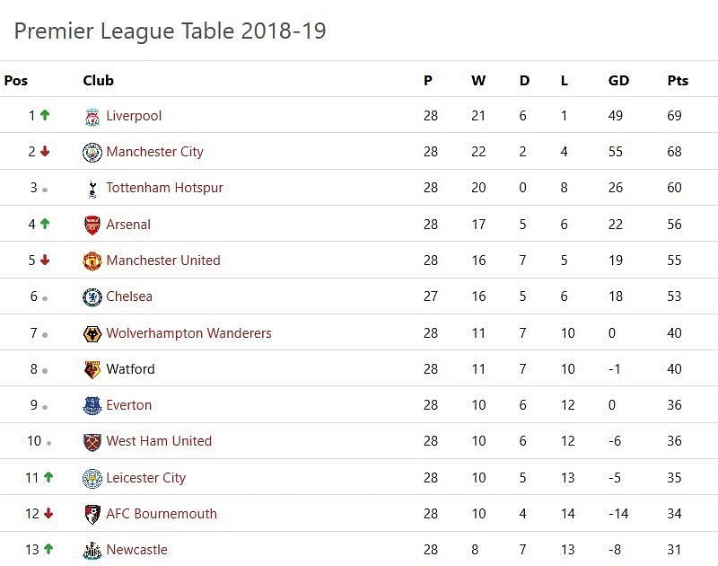Viewport: 718px width, 566px height.
Task: Open the Leicester City club link
Action: tap(145, 478)
